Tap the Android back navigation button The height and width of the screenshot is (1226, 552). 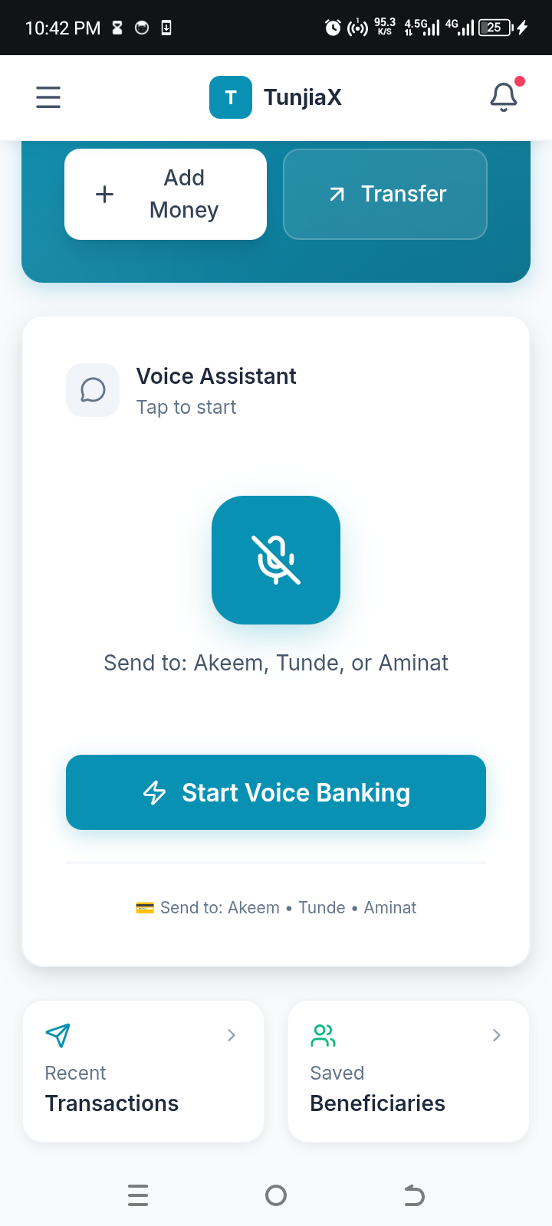(x=414, y=1195)
